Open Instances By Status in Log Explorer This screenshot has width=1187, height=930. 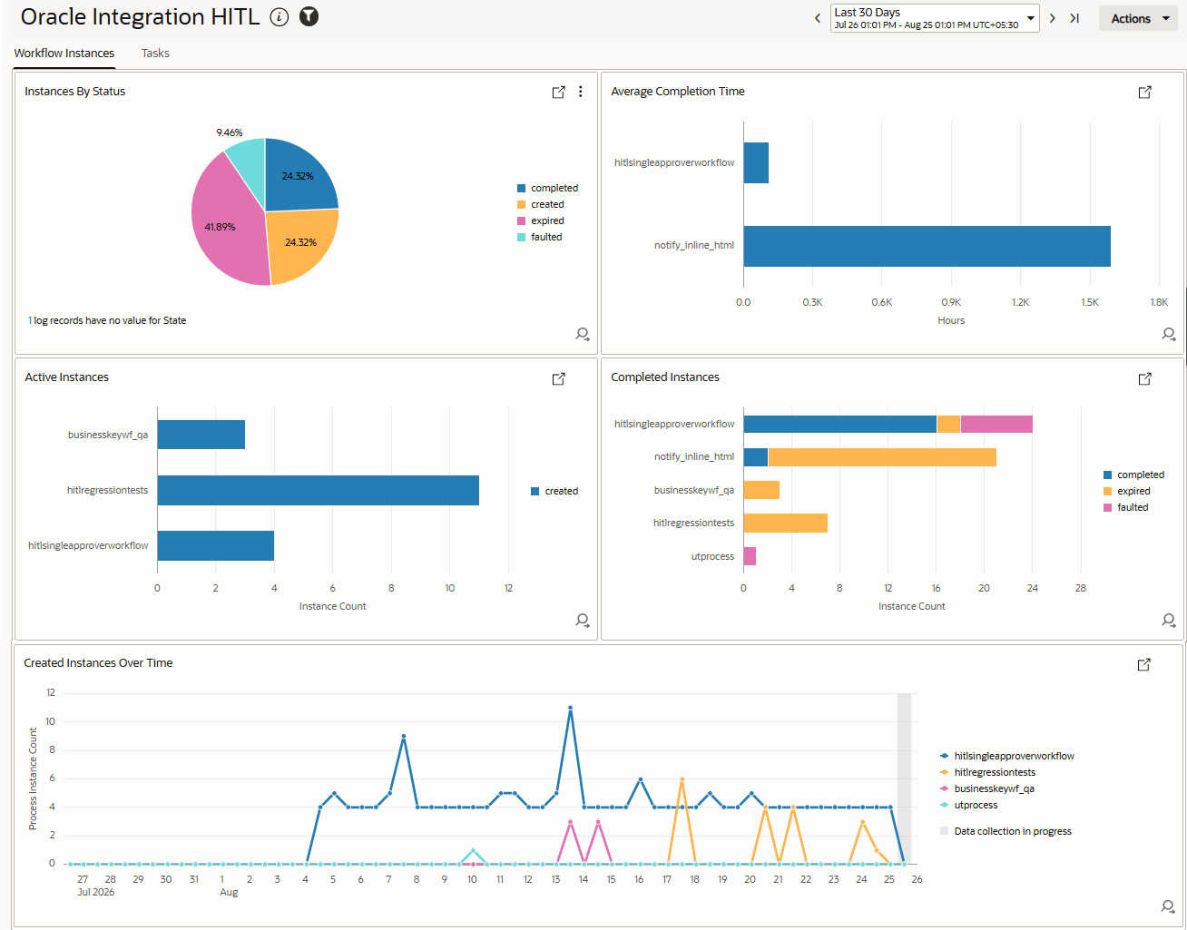[x=559, y=92]
